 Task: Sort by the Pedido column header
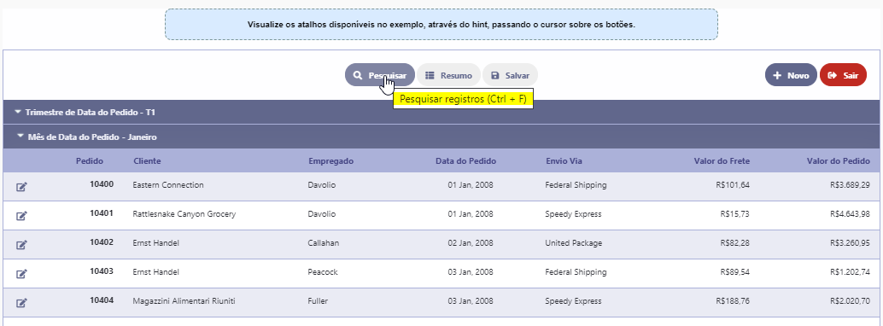(x=90, y=161)
